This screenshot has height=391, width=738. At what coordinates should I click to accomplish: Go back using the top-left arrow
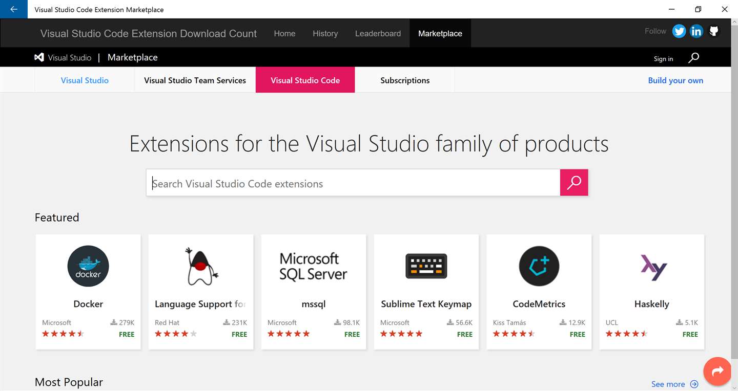(x=14, y=9)
